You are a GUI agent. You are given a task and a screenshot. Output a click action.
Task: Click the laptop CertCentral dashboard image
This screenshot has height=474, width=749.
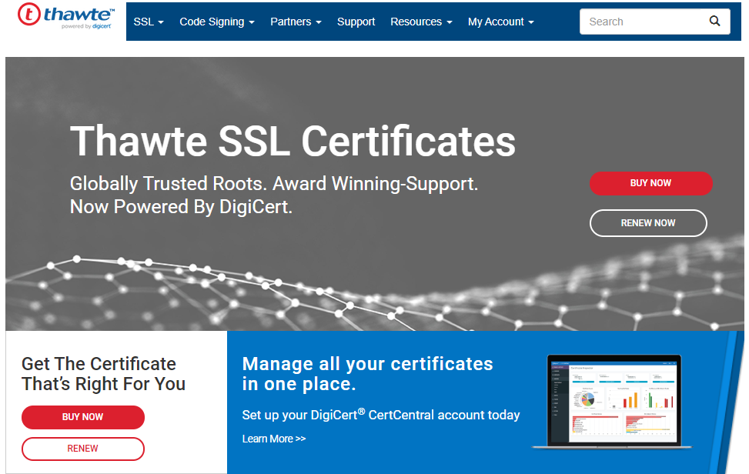612,402
